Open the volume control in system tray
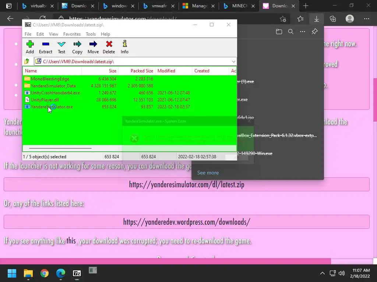Image resolution: width=377 pixels, height=282 pixels. 341,273
